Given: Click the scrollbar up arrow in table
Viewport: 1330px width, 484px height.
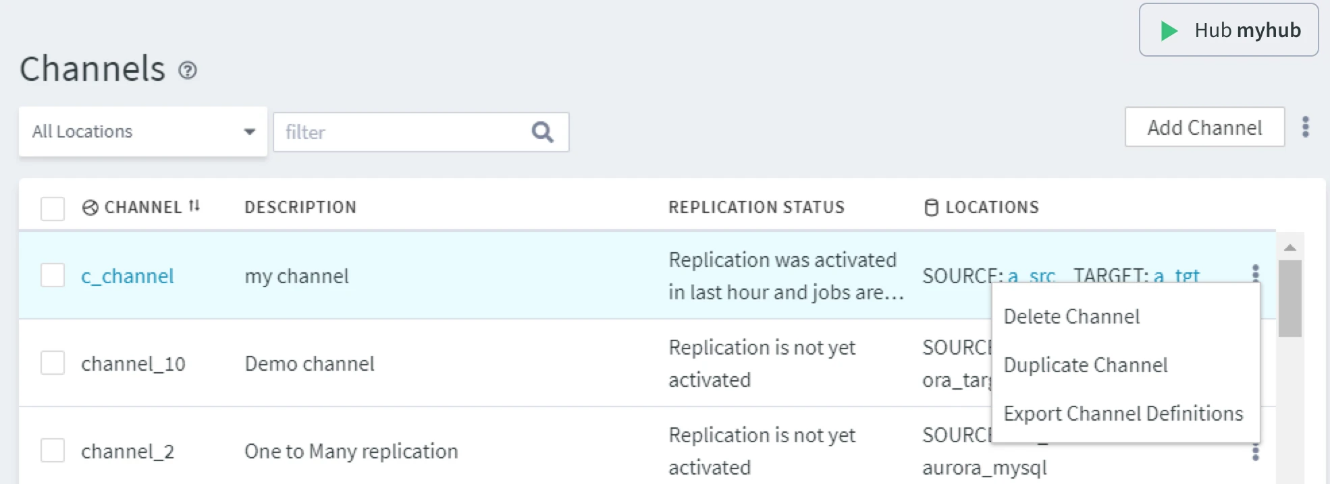Looking at the screenshot, I should 1290,247.
